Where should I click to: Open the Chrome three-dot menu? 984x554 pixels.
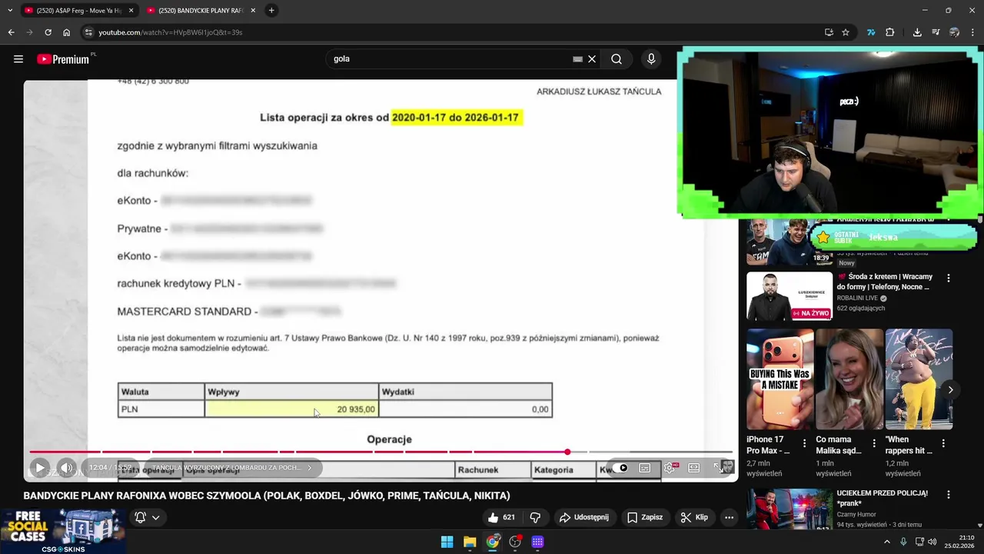(973, 32)
